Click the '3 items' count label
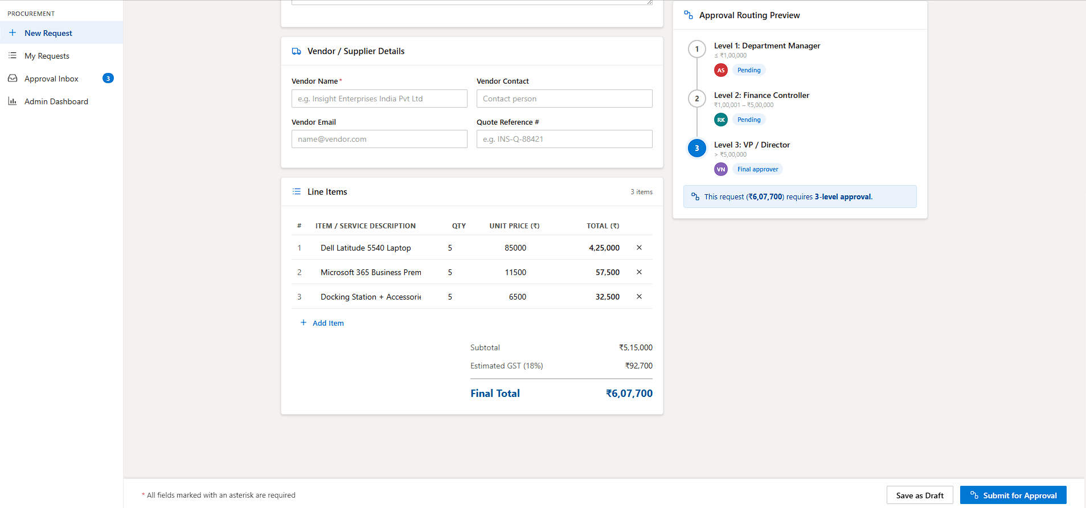This screenshot has height=508, width=1086. (641, 192)
